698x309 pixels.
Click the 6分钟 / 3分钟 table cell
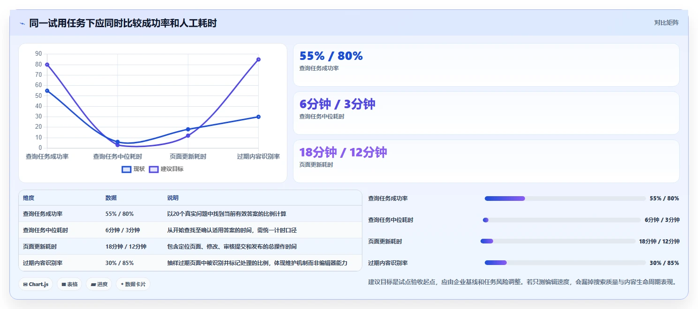pyautogui.click(x=122, y=230)
